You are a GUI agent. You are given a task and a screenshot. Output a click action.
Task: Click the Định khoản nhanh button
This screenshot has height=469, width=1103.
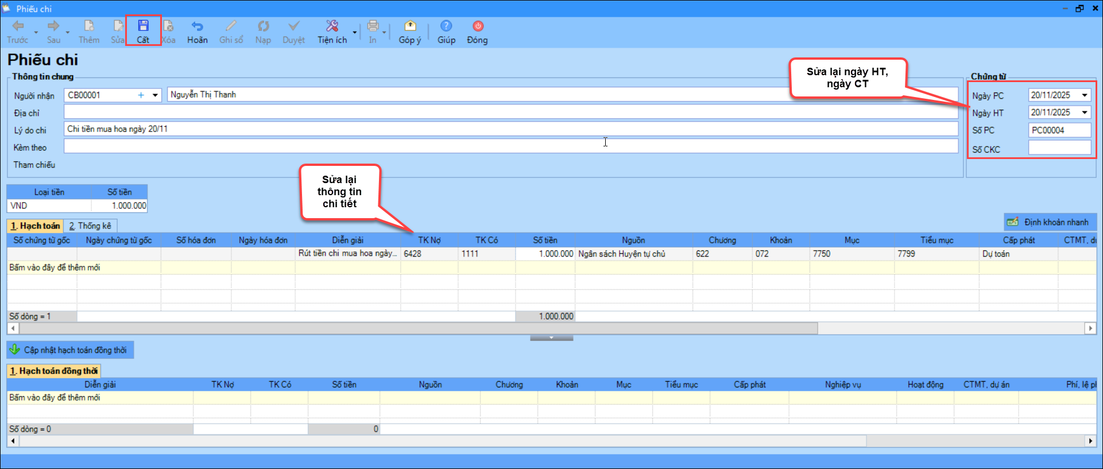1050,222
